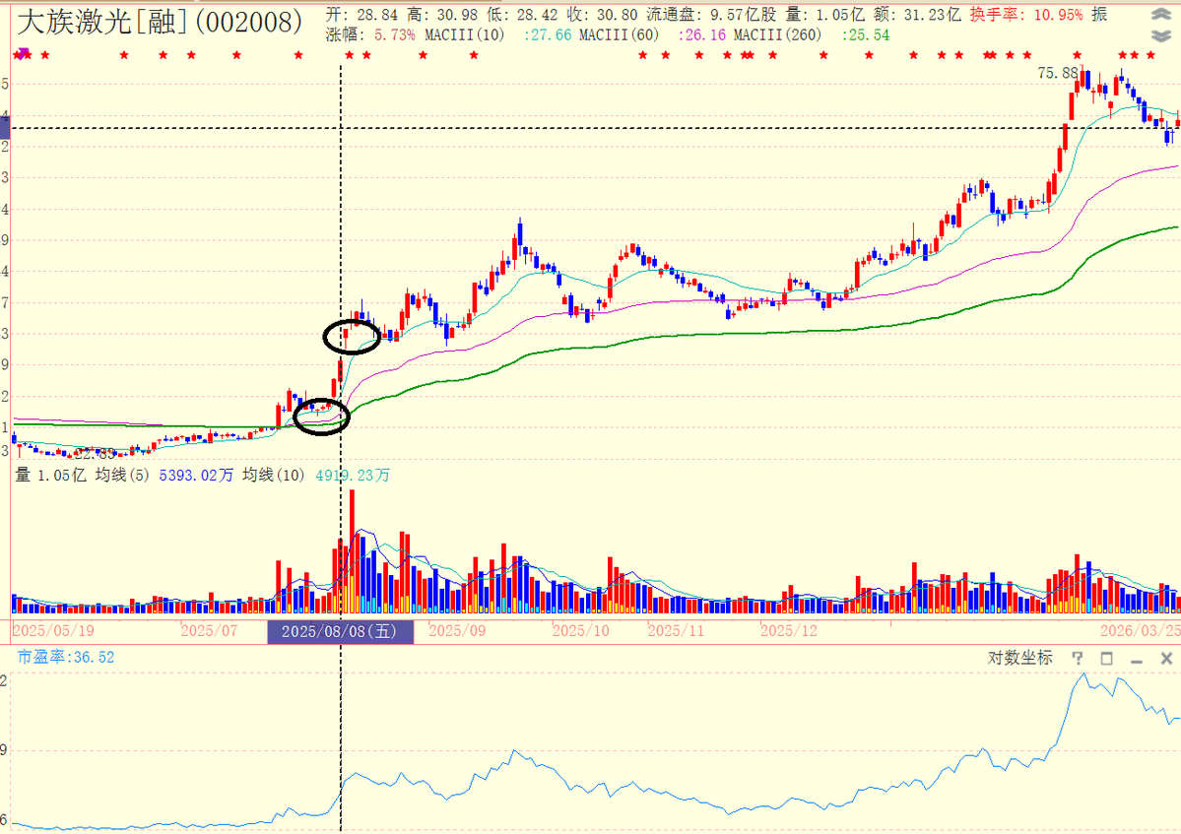Click the MACIII(260) indicator label
This screenshot has height=834, width=1181.
point(778,35)
